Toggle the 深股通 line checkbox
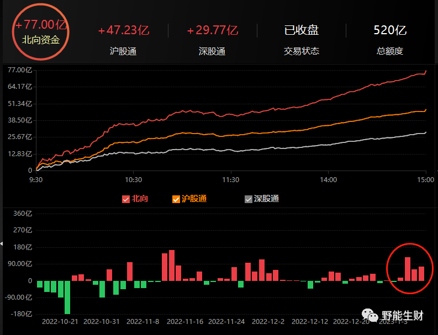 coord(249,199)
